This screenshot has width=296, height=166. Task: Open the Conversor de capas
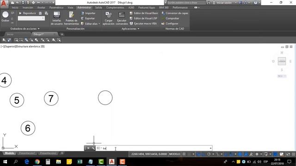[175, 13]
